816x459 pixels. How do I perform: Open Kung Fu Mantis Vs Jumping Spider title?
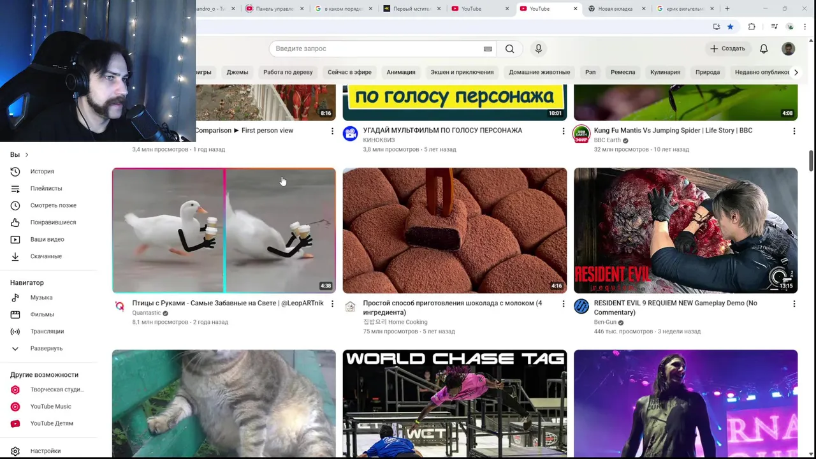pyautogui.click(x=673, y=131)
